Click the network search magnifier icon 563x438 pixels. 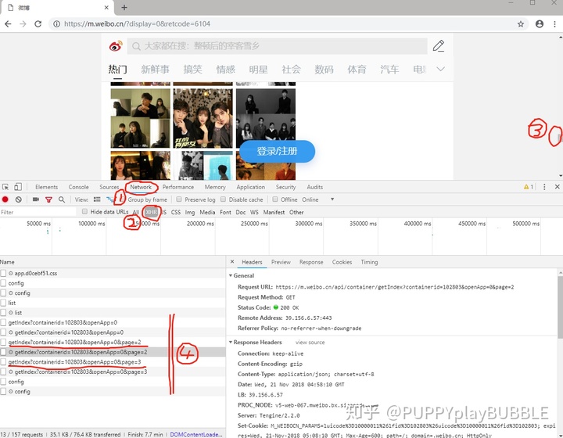[62, 199]
